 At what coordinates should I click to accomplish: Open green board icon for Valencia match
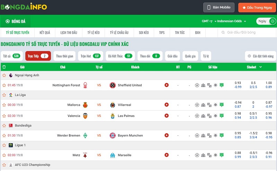pos(222,116)
